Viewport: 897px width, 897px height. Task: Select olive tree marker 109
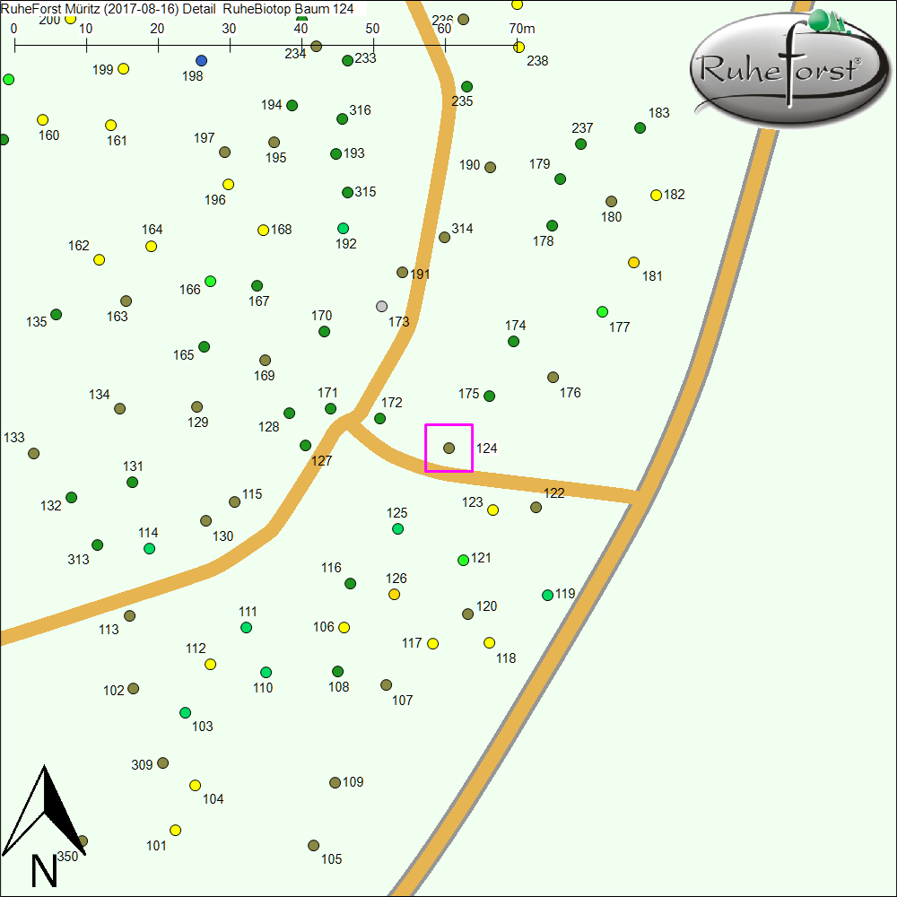coord(335,782)
